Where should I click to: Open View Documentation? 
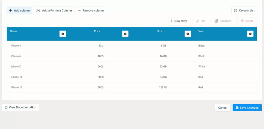[x=20, y=107]
